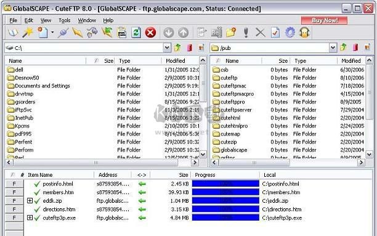The width and height of the screenshot is (377, 236).
Task: Click the Refresh toolbar icon
Action: point(136,33)
